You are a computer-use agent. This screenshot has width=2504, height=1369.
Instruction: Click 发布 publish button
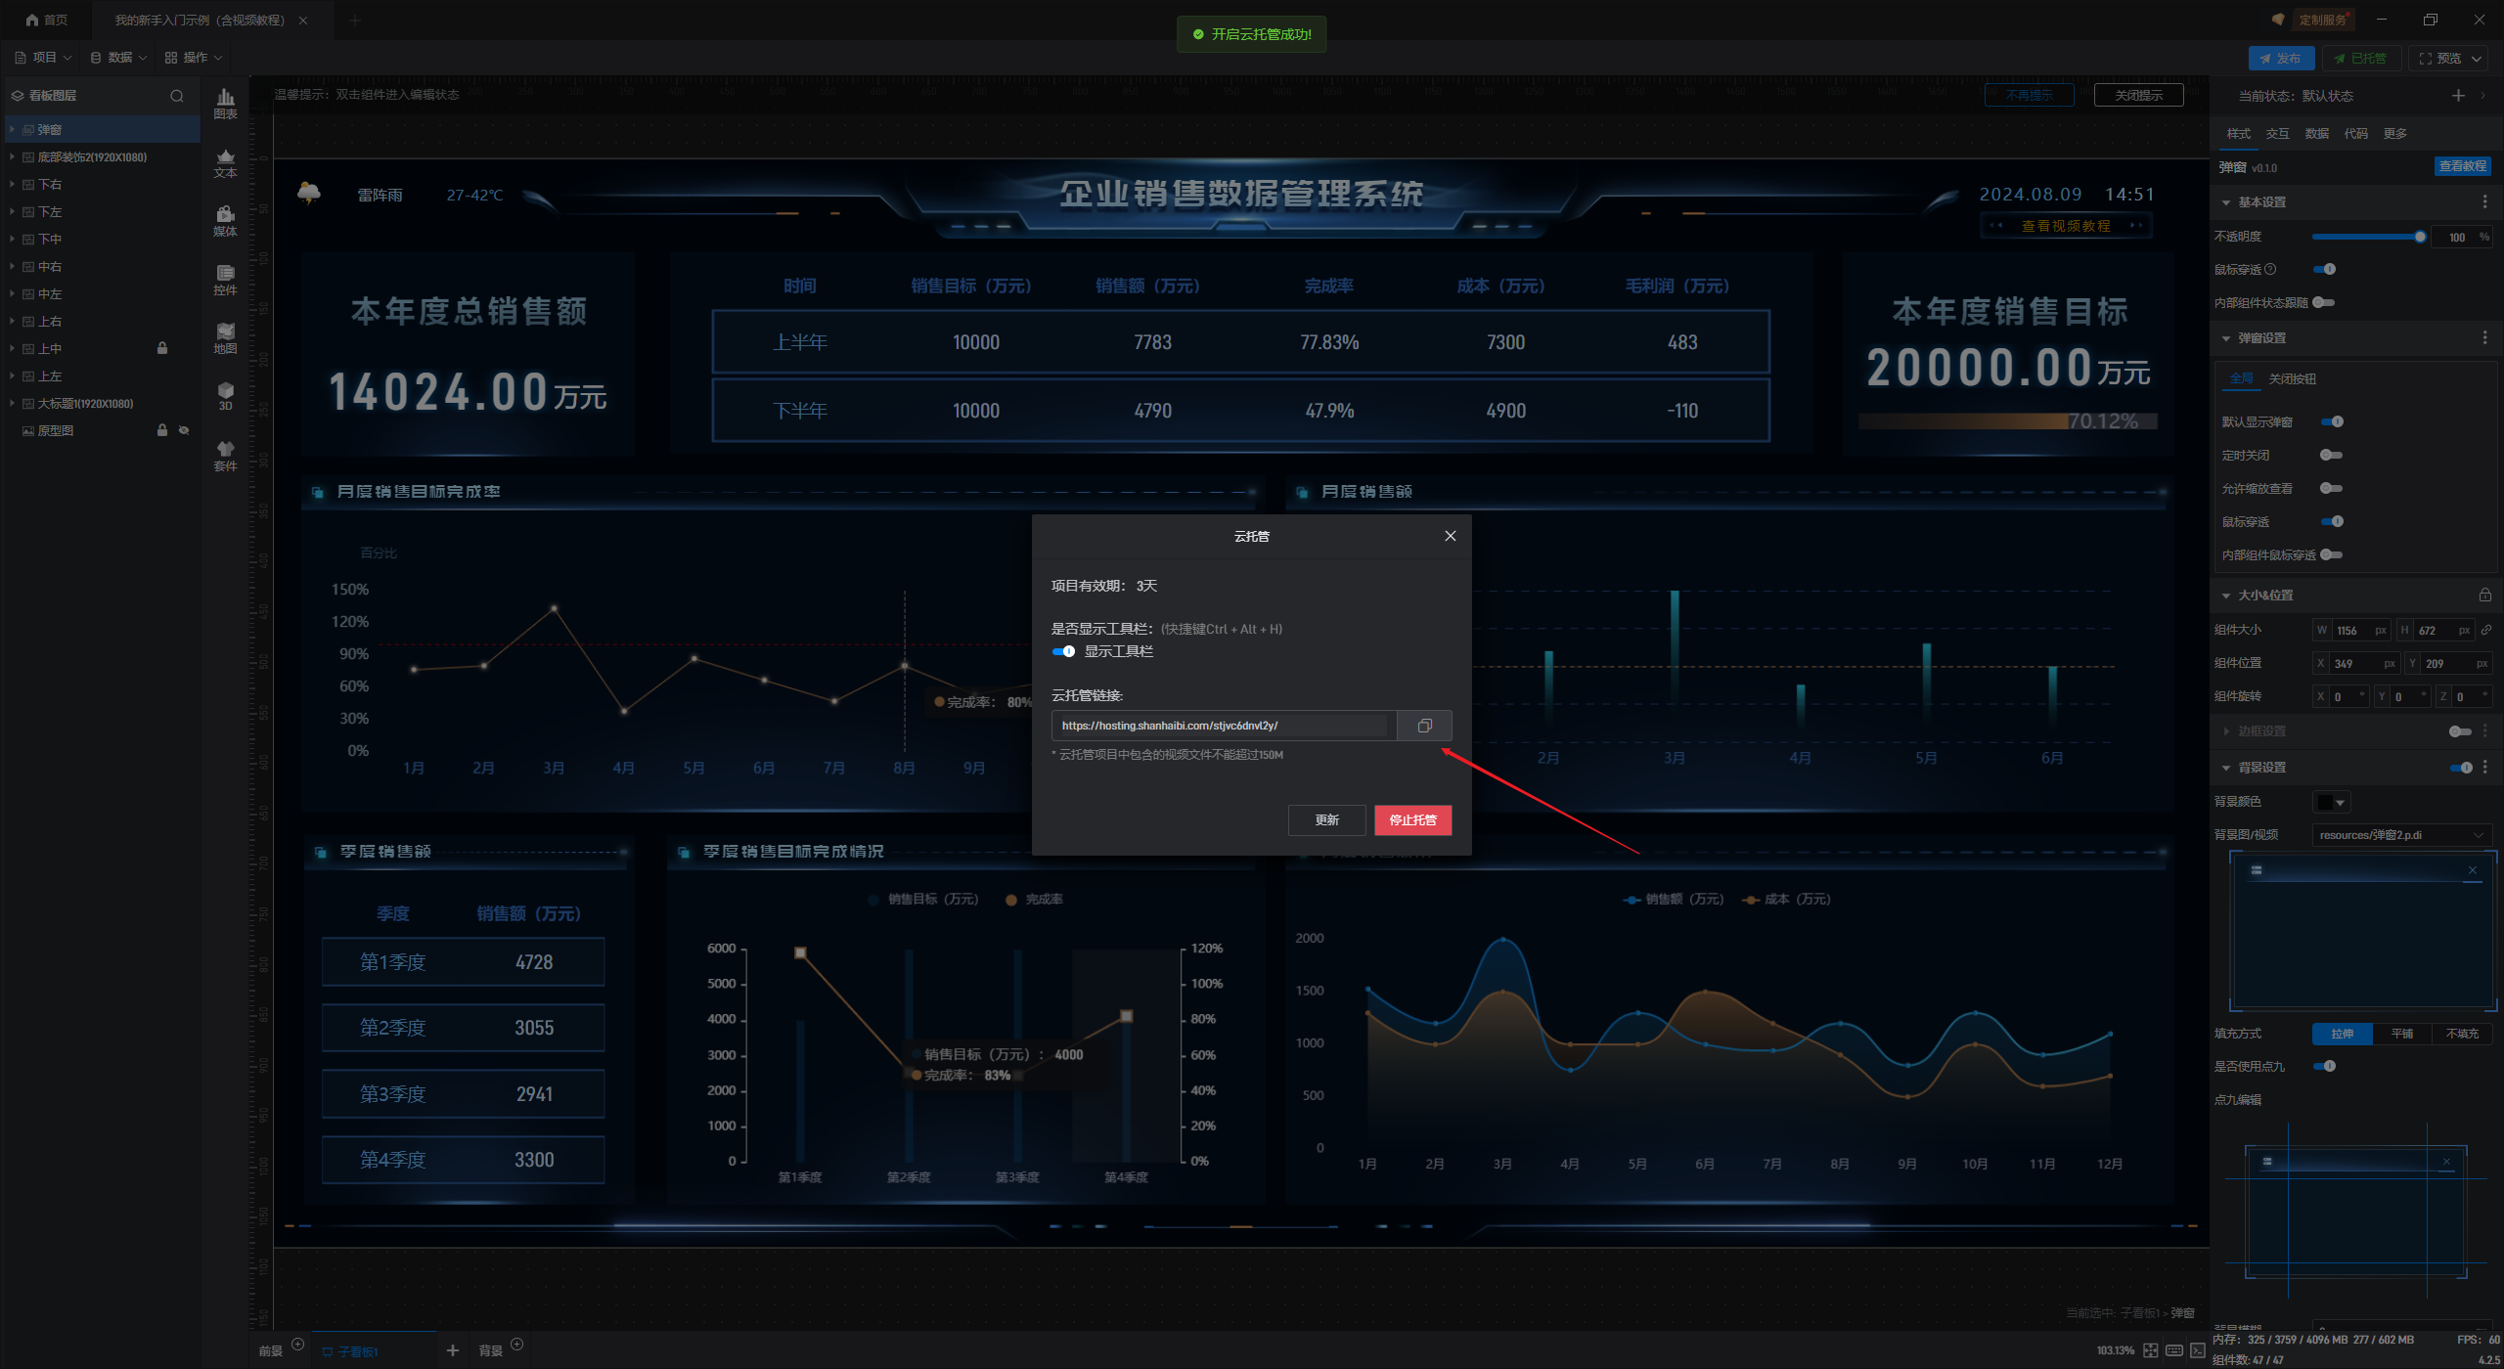[x=2281, y=59]
